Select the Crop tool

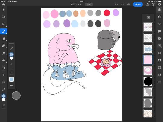click(x=4, y=67)
